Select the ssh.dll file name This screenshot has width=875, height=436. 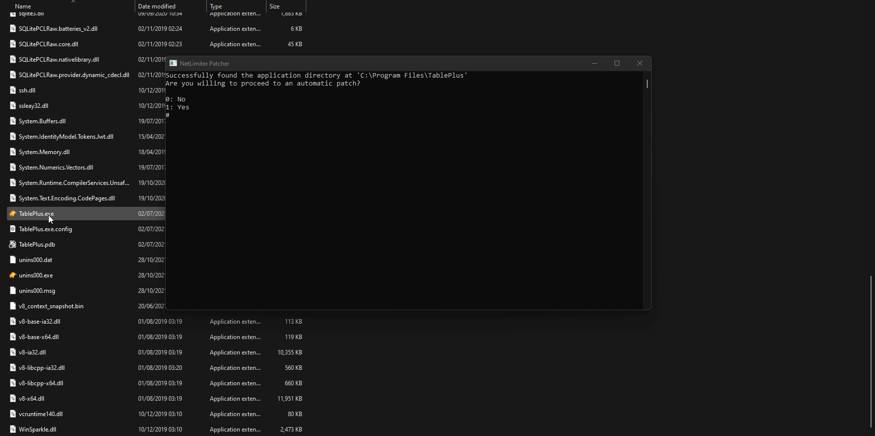[x=27, y=90]
